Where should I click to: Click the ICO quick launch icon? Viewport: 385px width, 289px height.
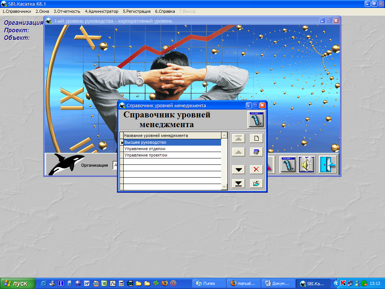[x=130, y=283]
